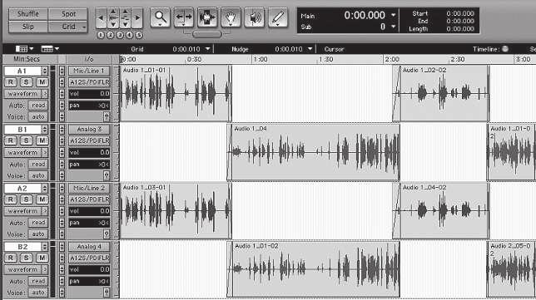Screen dimensions: 536x300
Task: Click the 2:00 mark on the Min:Secs ruler
Action: pyautogui.click(x=392, y=59)
